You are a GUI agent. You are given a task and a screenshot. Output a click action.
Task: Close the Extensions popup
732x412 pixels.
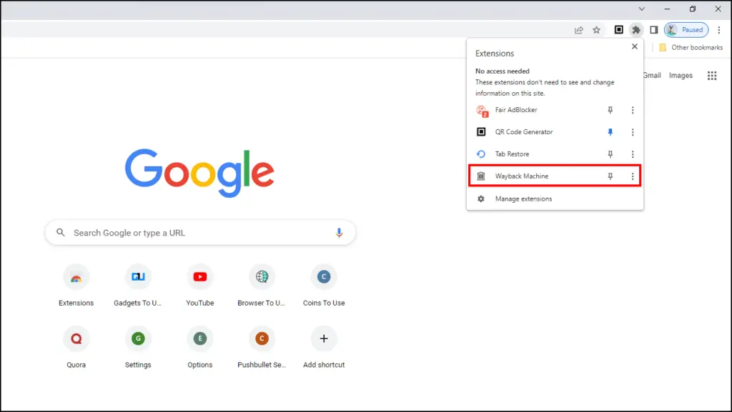(633, 47)
